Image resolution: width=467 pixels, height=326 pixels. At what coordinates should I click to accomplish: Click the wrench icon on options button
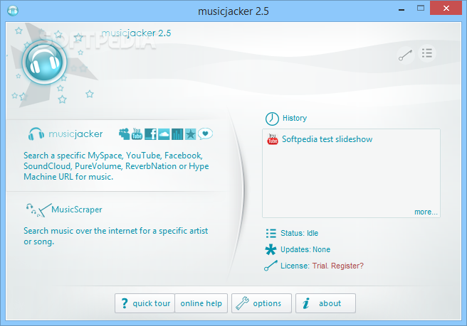point(242,303)
